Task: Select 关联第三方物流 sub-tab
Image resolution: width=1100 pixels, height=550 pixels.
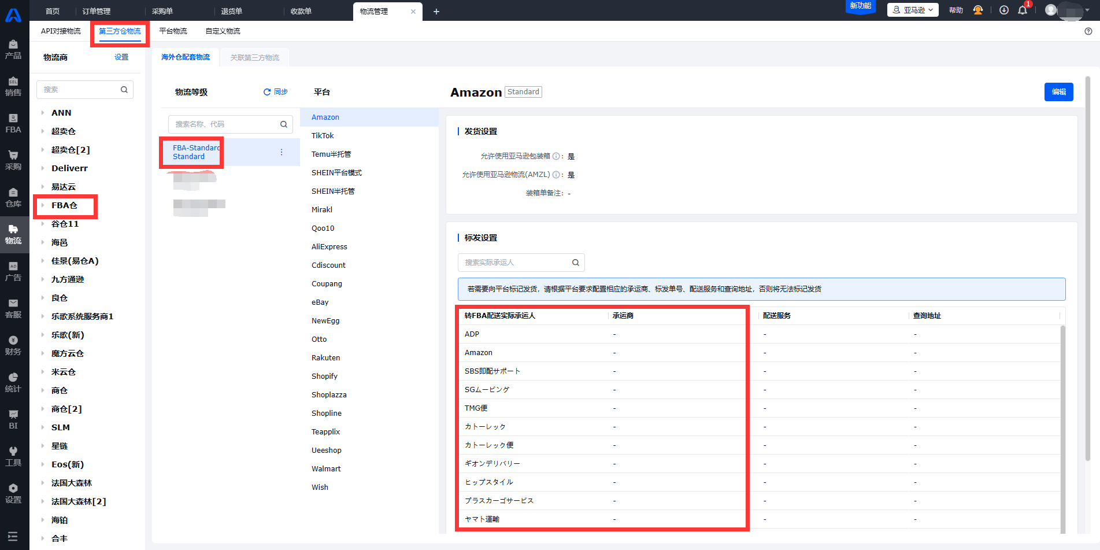Action: pos(255,57)
